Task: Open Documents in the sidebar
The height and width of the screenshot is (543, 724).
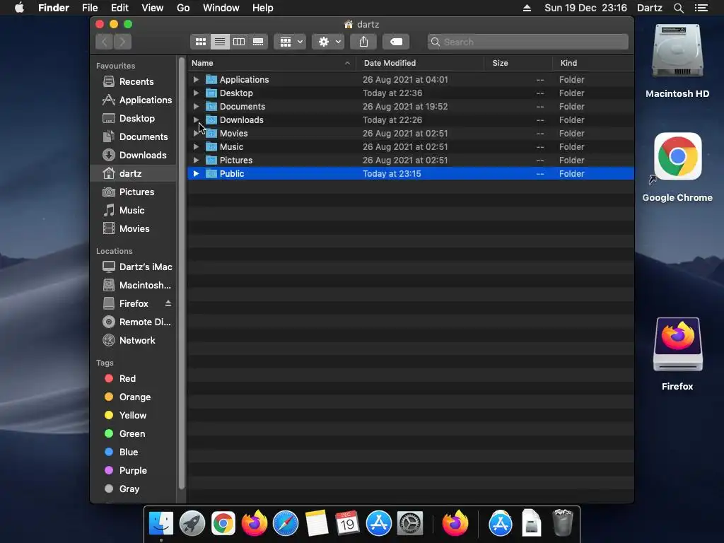Action: click(x=133, y=137)
